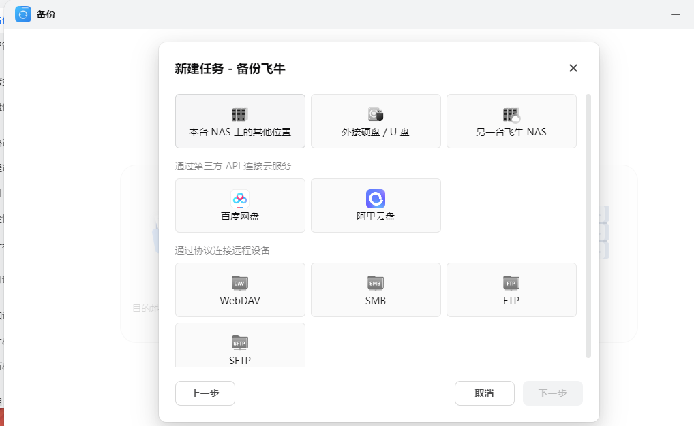Select the local NAS location server icon
The height and width of the screenshot is (426, 694).
[x=239, y=114]
